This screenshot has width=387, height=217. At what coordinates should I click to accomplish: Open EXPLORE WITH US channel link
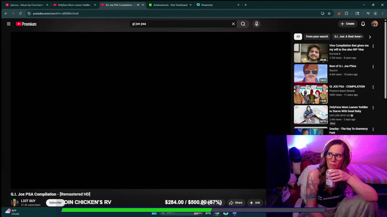pos(340,115)
